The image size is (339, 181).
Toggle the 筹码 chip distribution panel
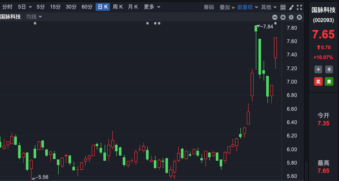(x=208, y=7)
